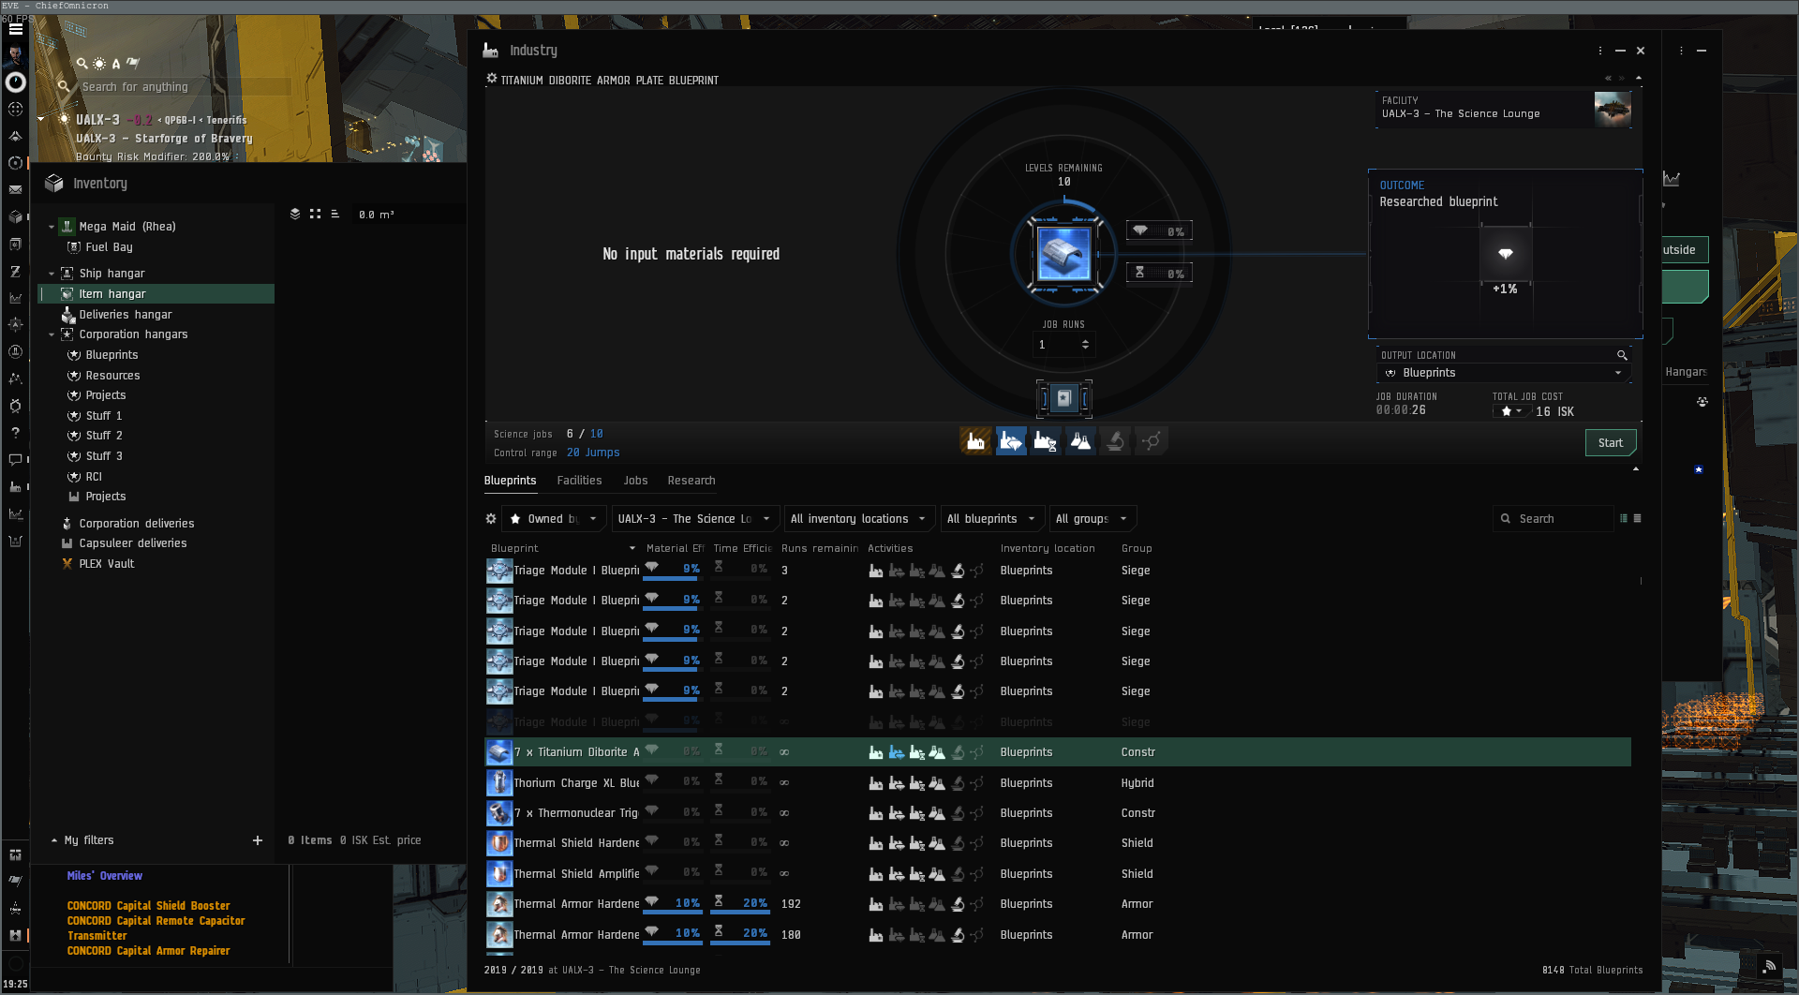Open the help question mark icon
Image resolution: width=1799 pixels, height=995 pixels.
(x=15, y=433)
